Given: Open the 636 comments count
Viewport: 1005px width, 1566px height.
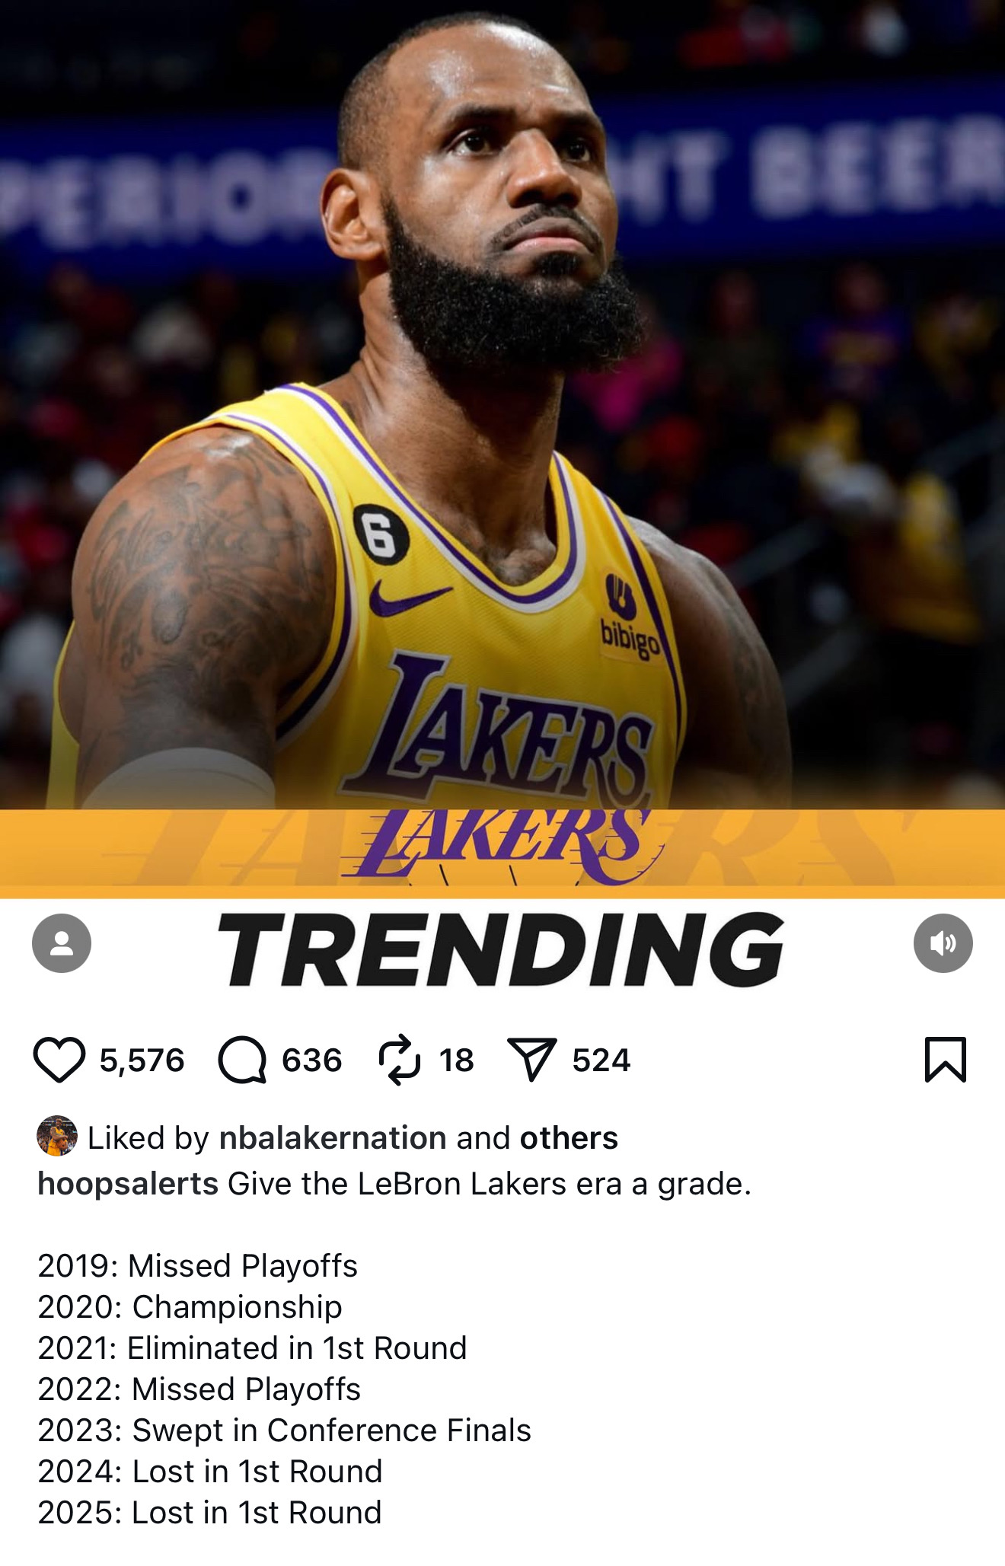Looking at the screenshot, I should click(x=312, y=1060).
